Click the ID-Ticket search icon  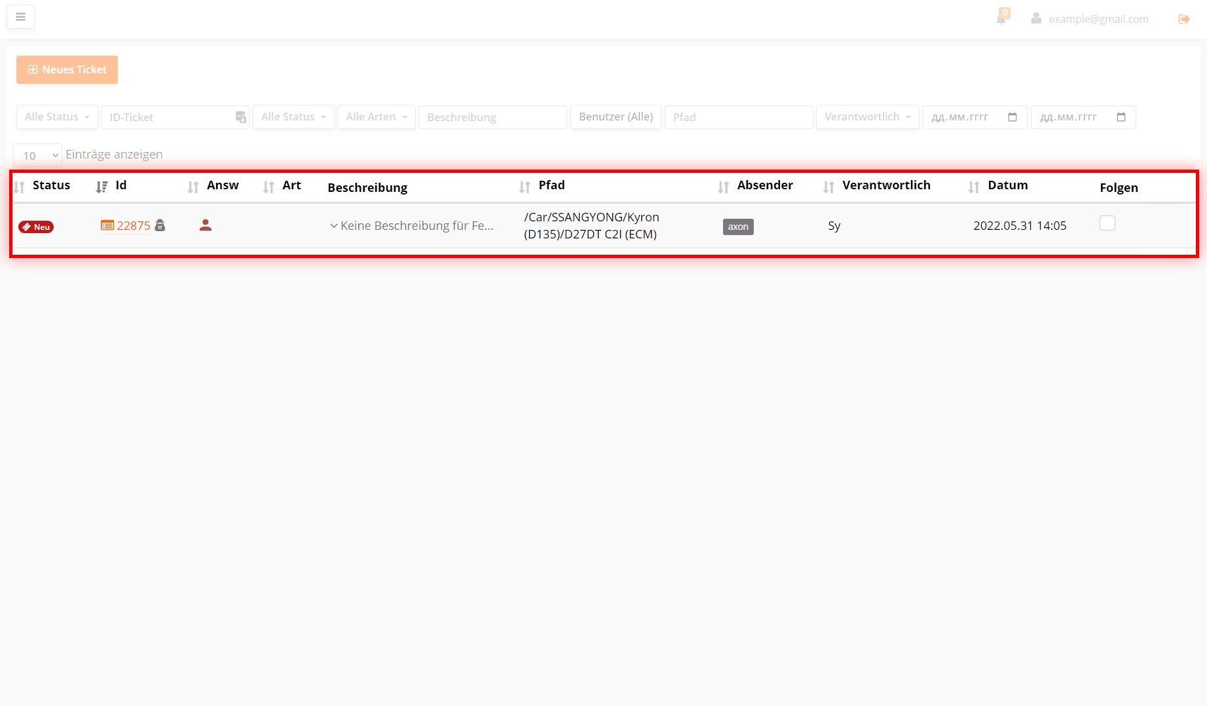point(240,117)
